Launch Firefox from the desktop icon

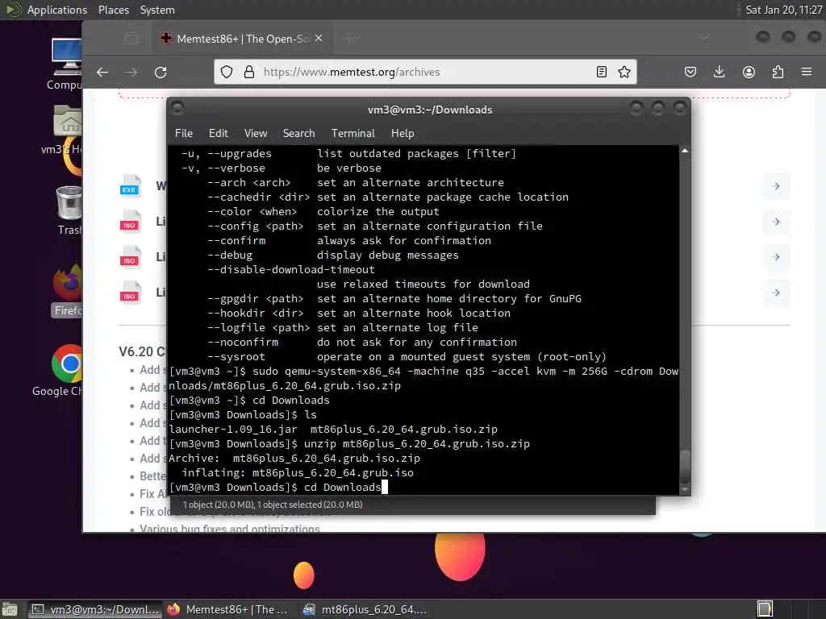click(x=68, y=290)
